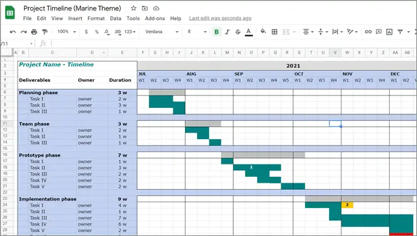Click the Insert chart icon
Image resolution: width=417 pixels, height=236 pixels.
coord(389,32)
